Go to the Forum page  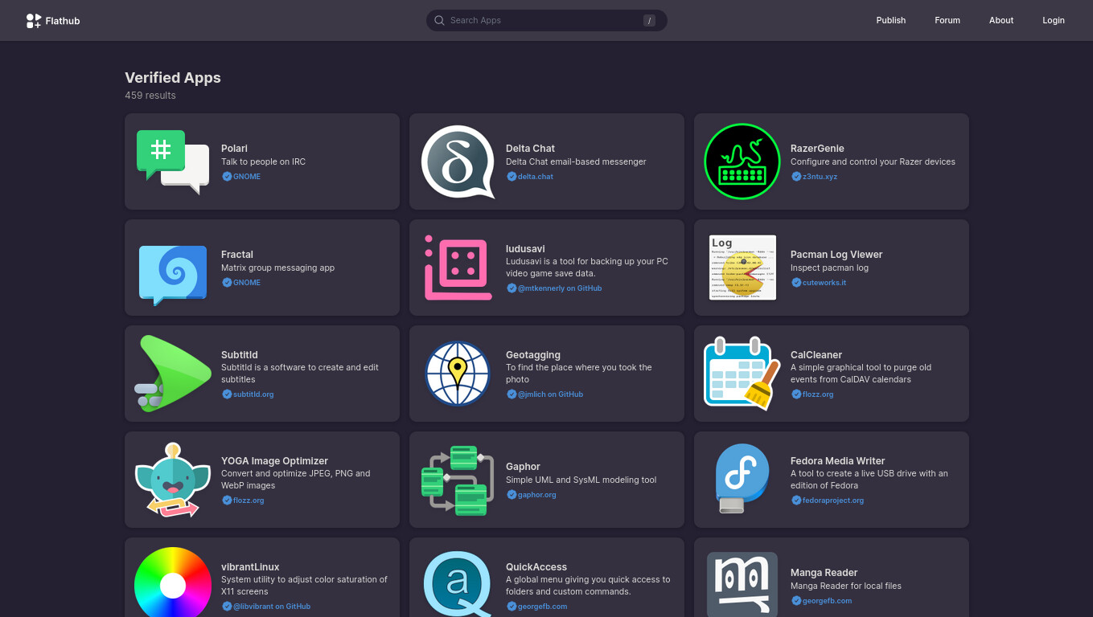pos(947,21)
